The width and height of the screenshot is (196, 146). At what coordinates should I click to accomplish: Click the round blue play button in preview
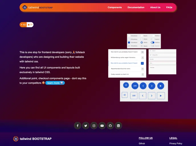161,86
